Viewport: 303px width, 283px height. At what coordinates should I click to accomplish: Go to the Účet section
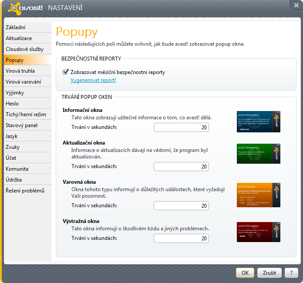tap(27, 158)
